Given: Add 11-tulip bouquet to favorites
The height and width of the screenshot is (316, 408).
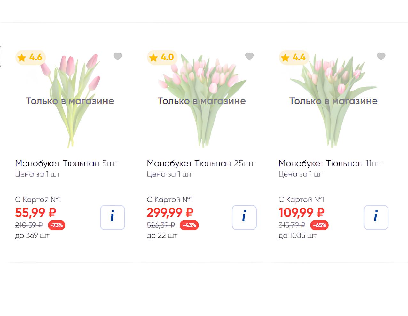Looking at the screenshot, I should click(x=381, y=57).
